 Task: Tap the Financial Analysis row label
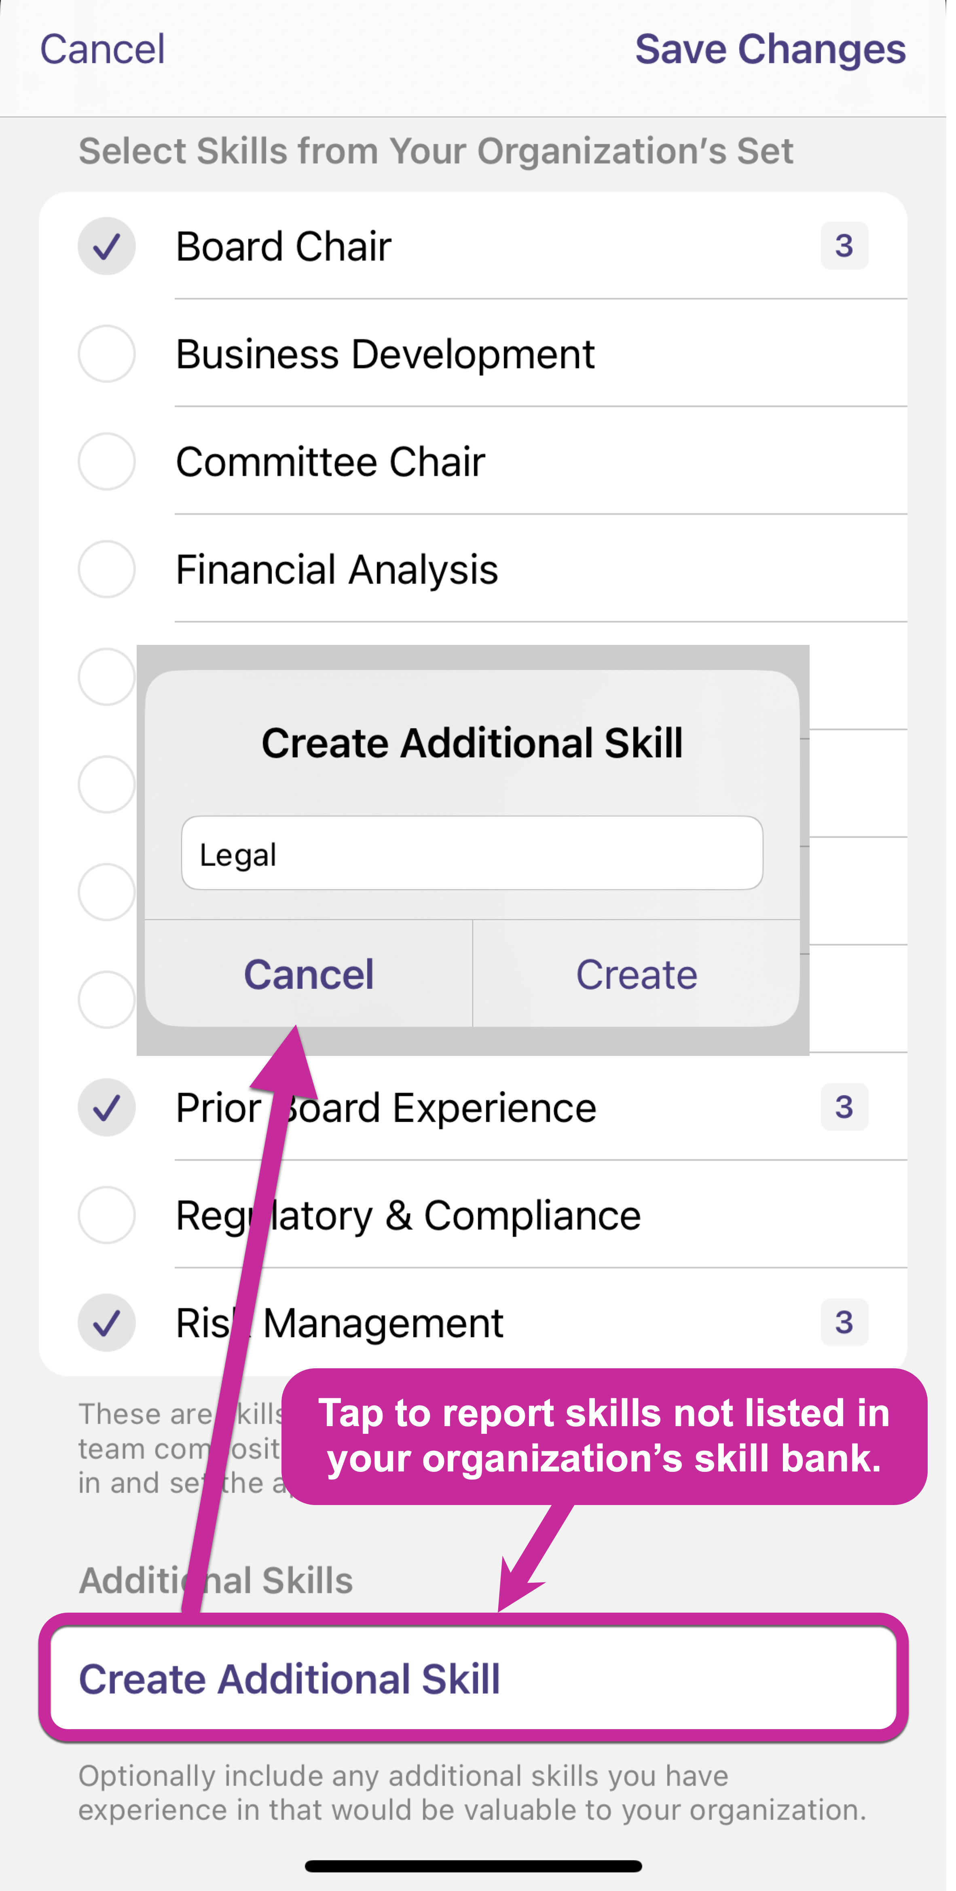[x=337, y=570]
